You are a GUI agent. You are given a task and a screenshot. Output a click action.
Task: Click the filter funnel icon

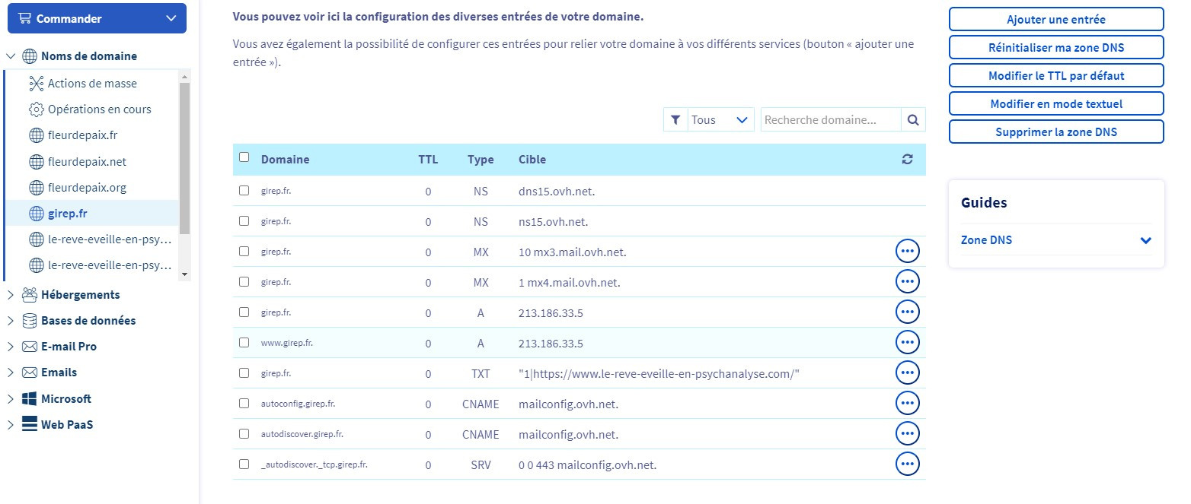675,119
